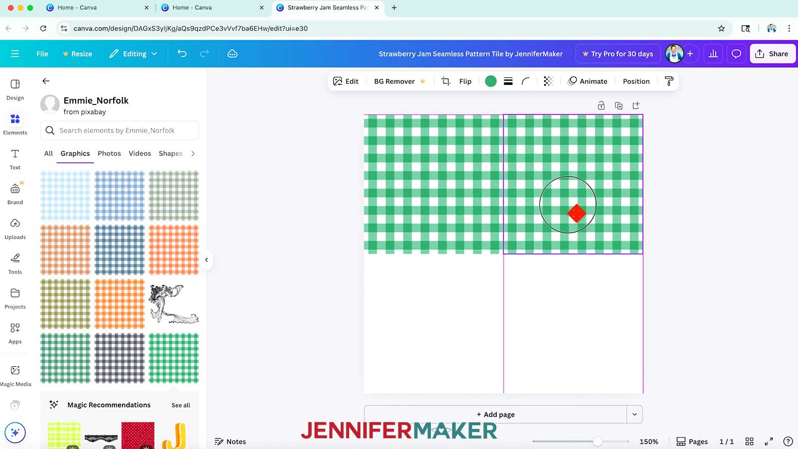Click Edit in the image toolbar
The width and height of the screenshot is (798, 449).
click(346, 81)
